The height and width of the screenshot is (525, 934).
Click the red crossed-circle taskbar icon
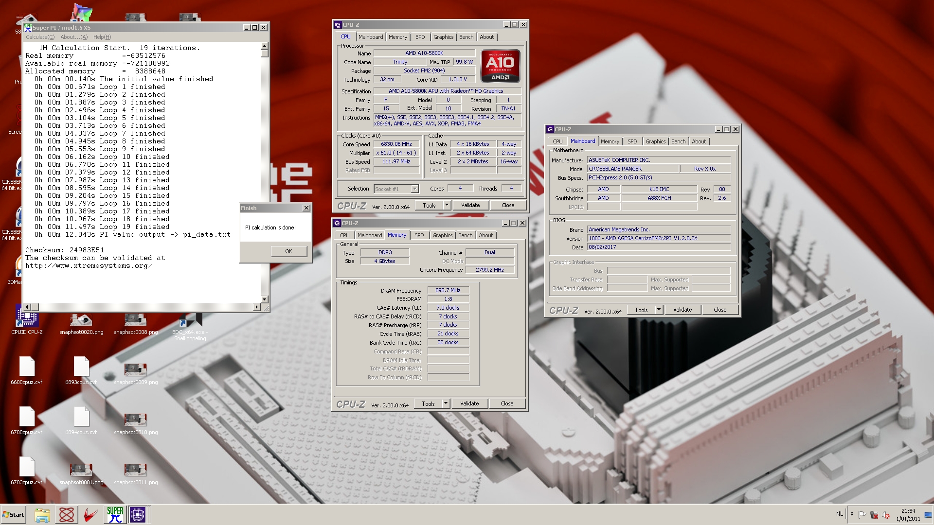pos(67,515)
